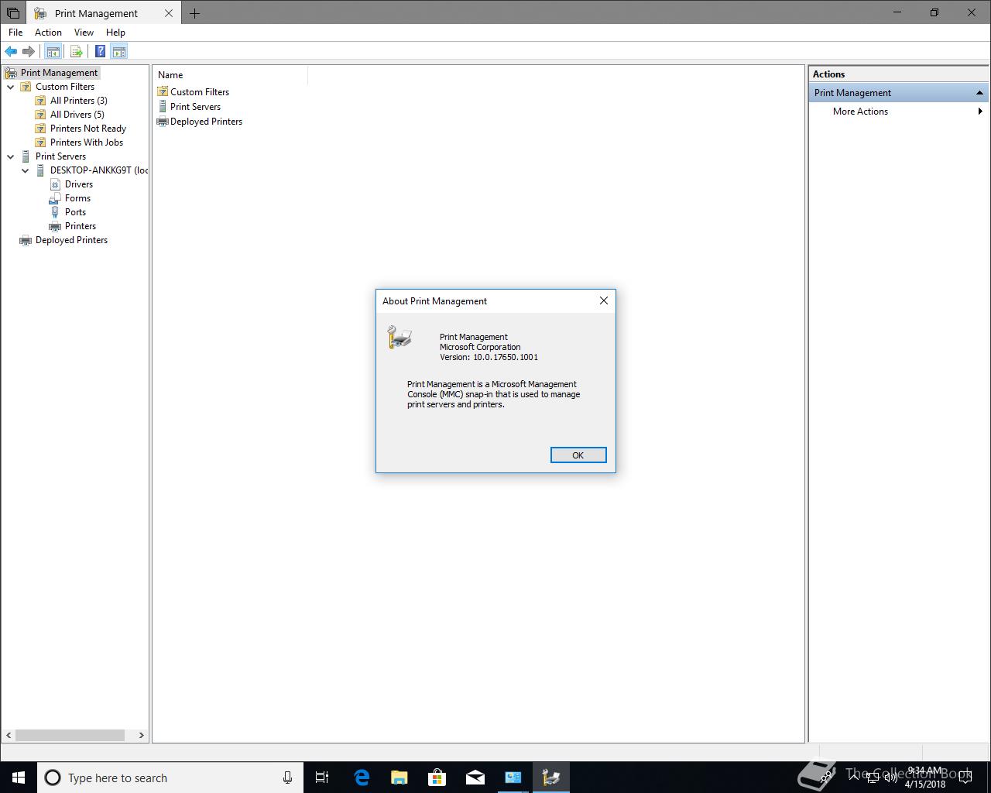
Task: Click OK in About Print Management dialog
Action: (x=578, y=455)
